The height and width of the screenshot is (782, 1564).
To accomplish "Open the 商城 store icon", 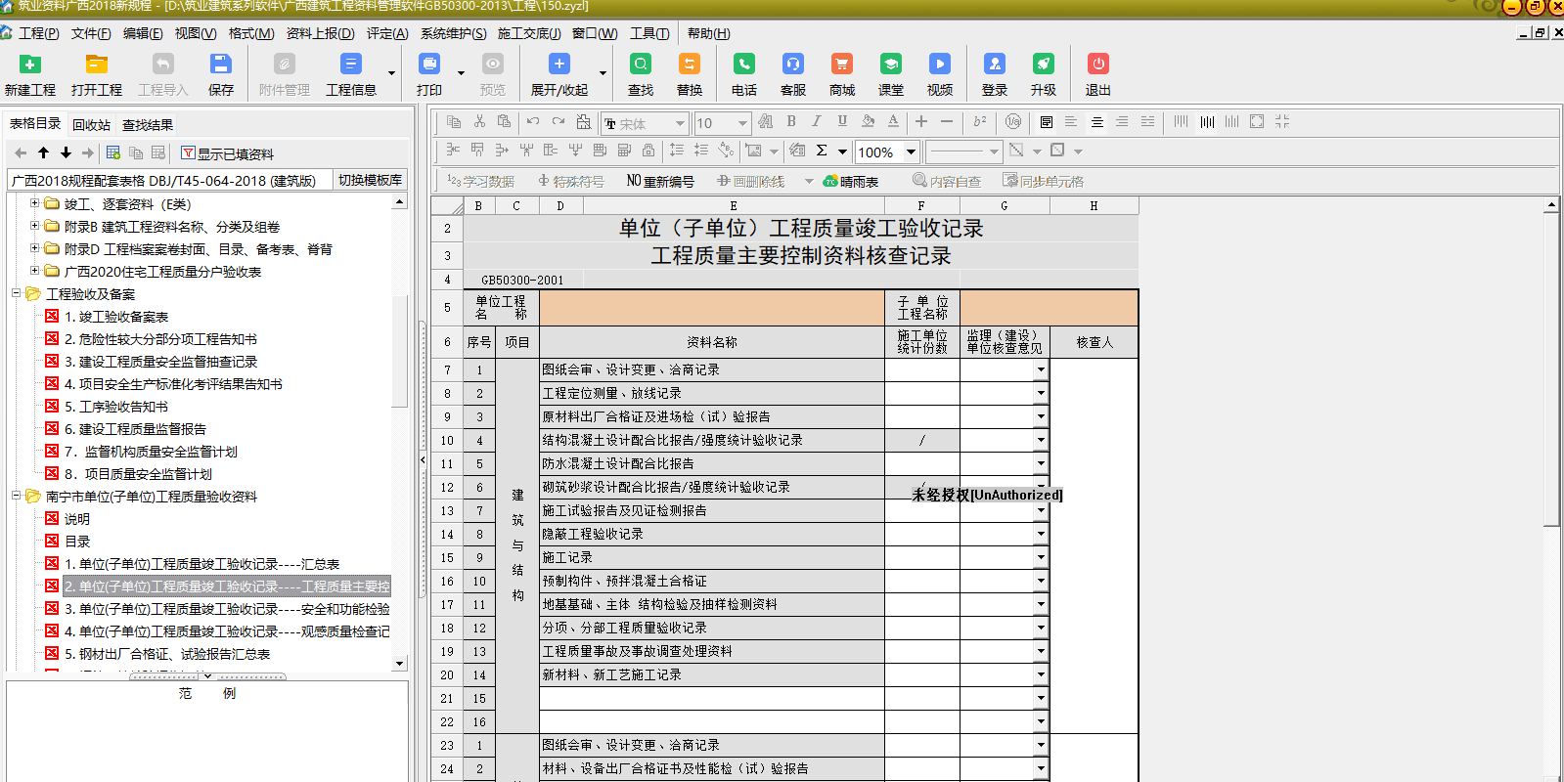I will [842, 65].
